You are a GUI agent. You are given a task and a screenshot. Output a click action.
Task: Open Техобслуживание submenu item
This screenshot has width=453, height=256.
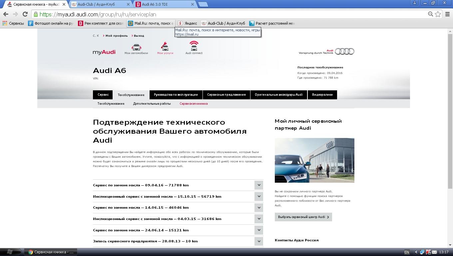tap(111, 104)
